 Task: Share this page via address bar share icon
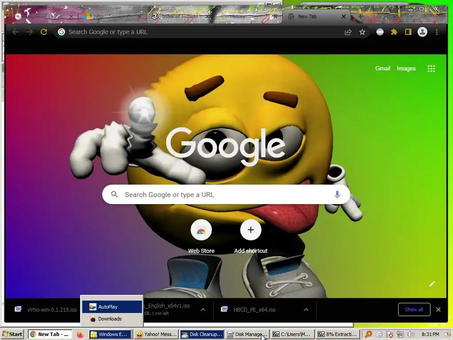coord(348,32)
